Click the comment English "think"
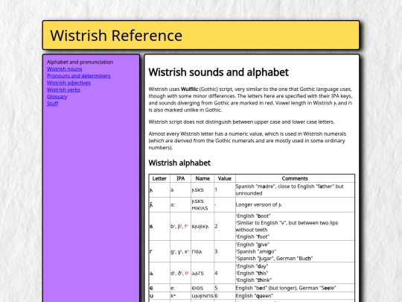402x302 pixels. tap(254, 280)
